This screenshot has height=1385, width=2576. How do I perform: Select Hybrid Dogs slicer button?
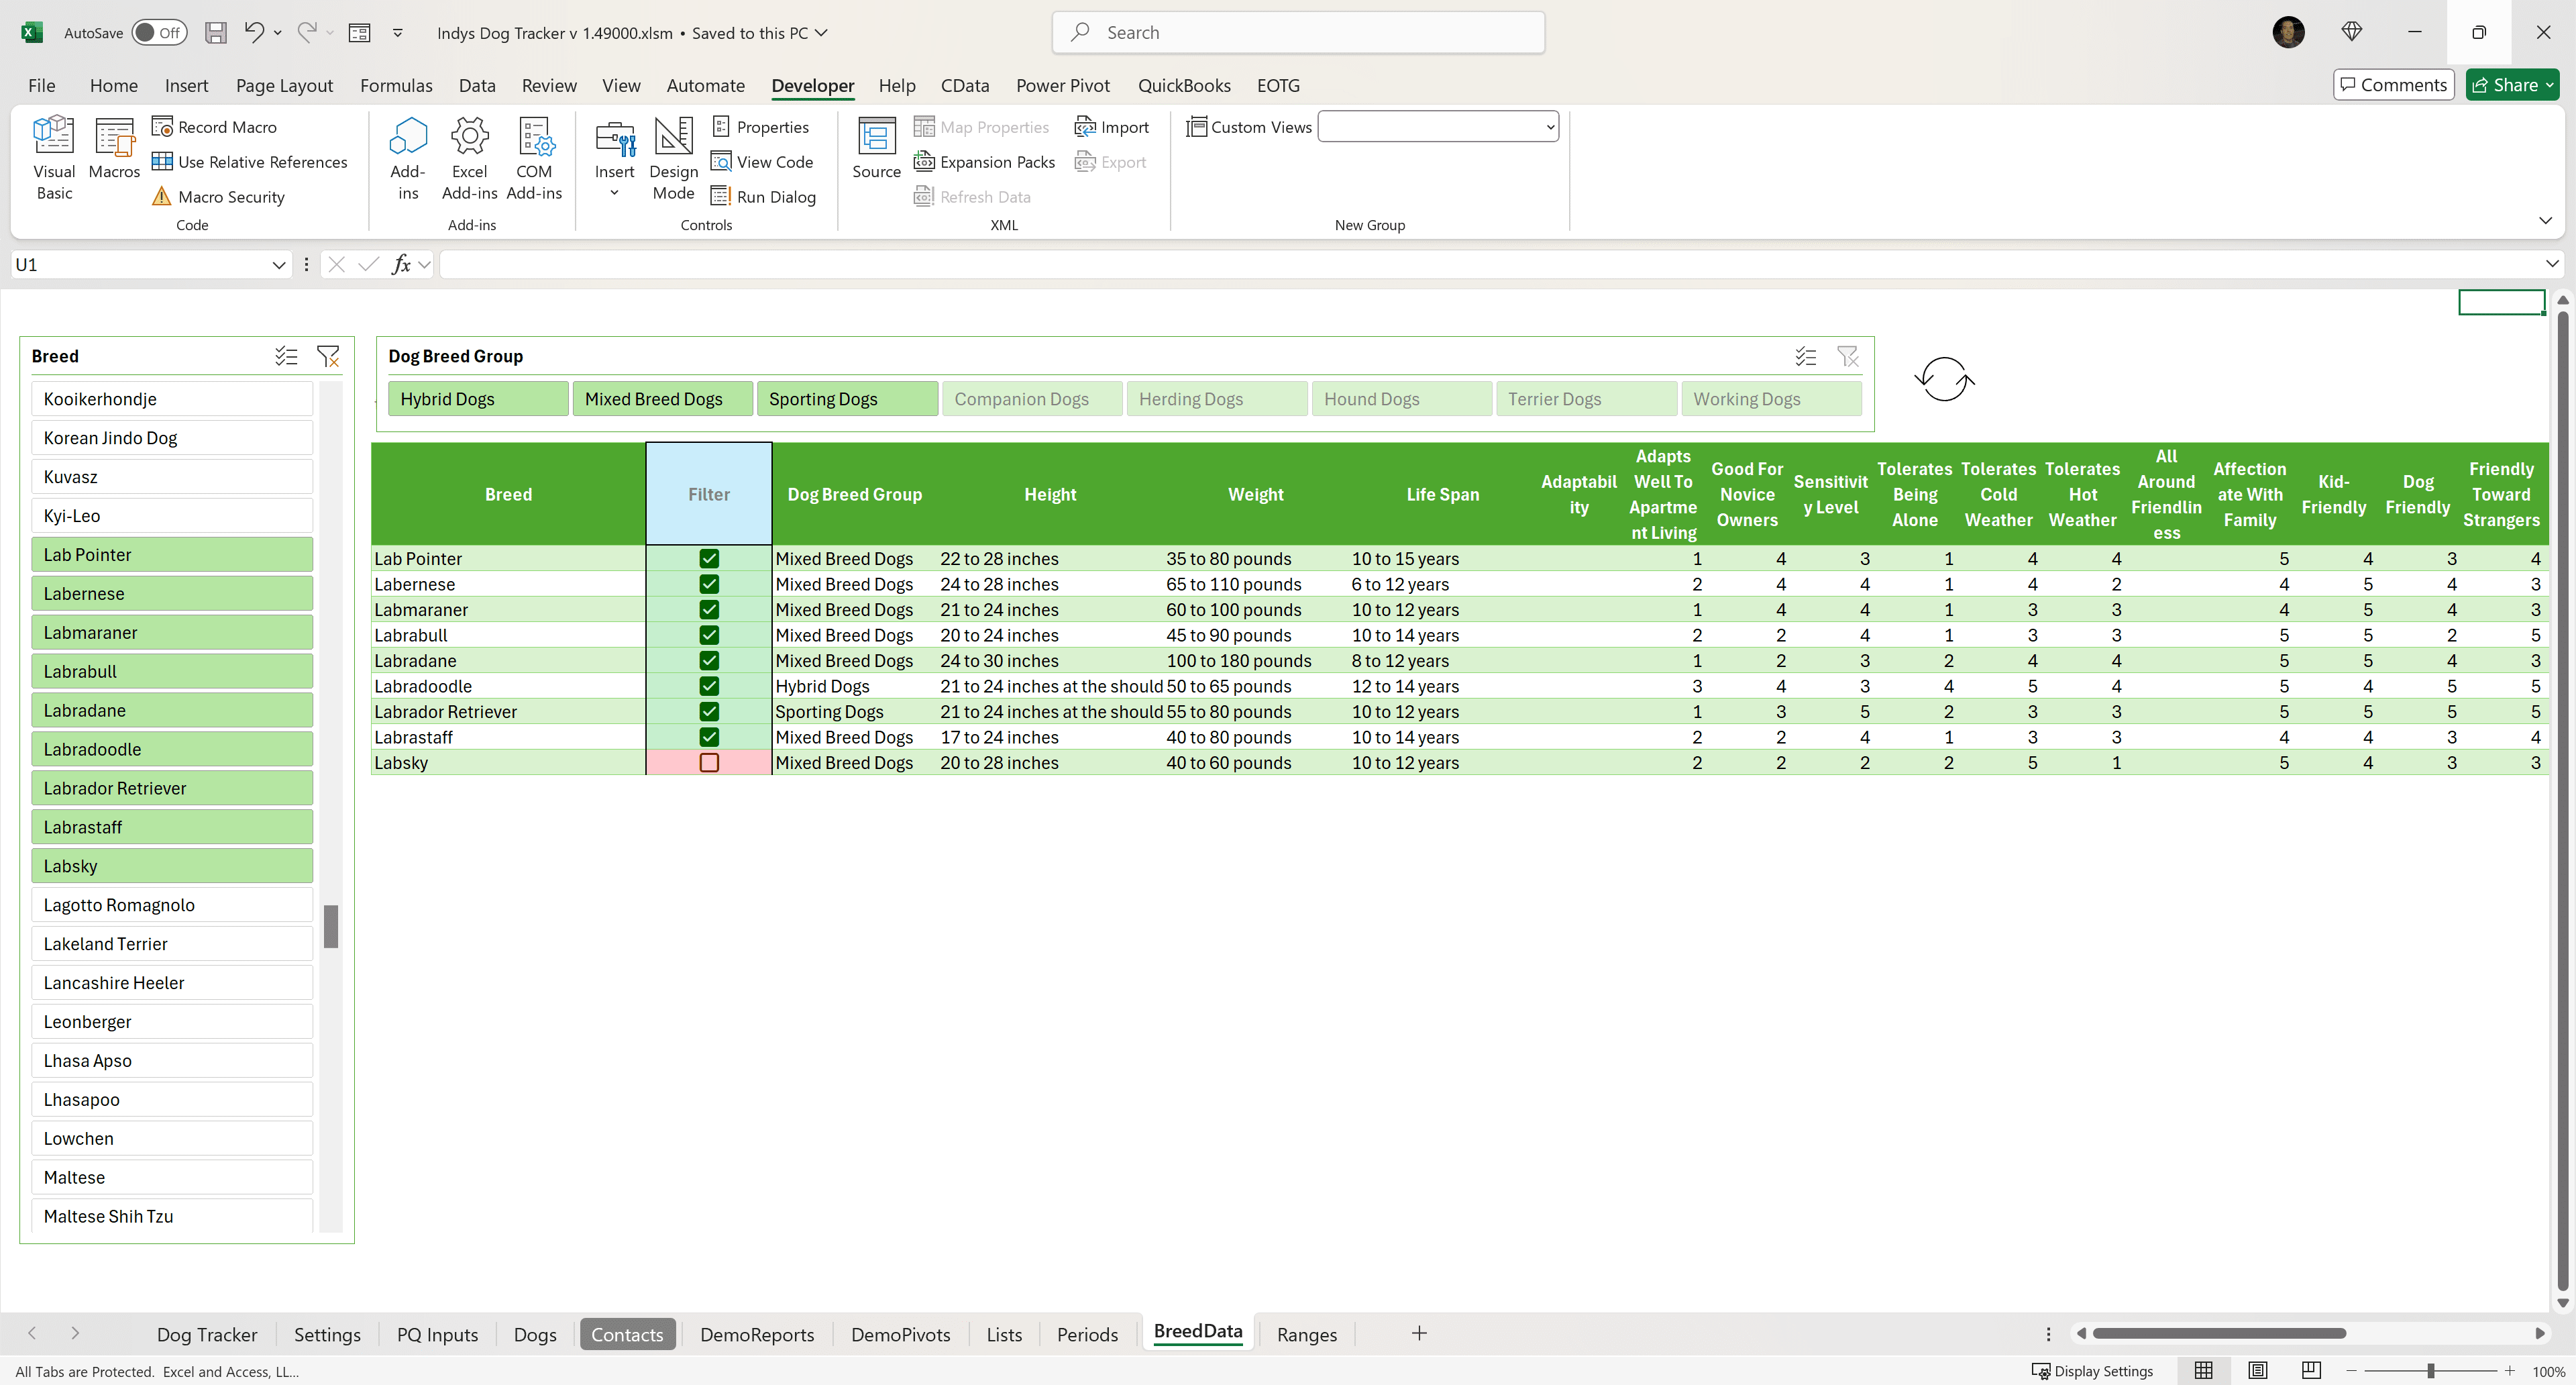pos(478,399)
